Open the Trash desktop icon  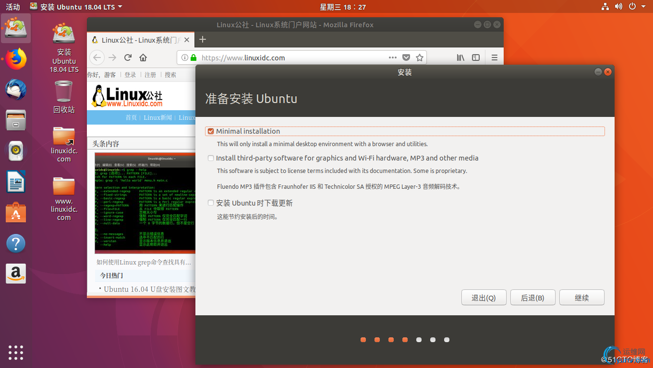64,97
